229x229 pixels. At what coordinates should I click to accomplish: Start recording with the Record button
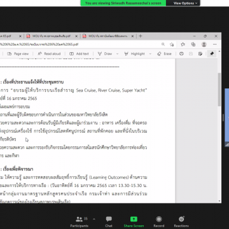click(159, 222)
